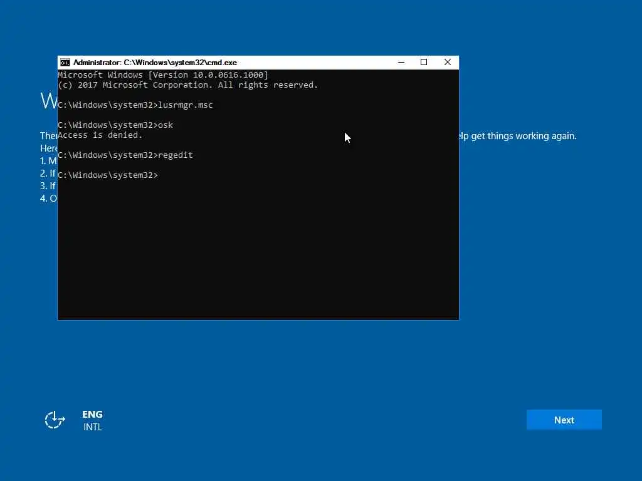Click the last empty command prompt line
This screenshot has height=481, width=642.
point(108,175)
